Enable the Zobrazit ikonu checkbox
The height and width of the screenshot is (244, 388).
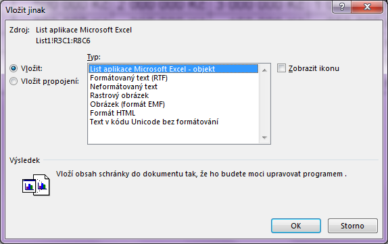pos(281,68)
